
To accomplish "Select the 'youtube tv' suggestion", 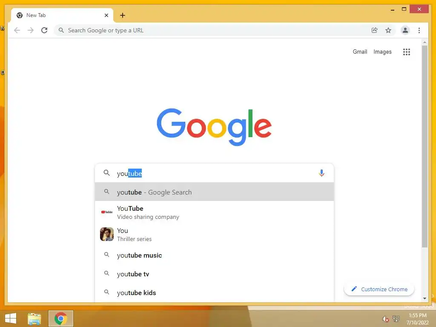I will (214, 274).
